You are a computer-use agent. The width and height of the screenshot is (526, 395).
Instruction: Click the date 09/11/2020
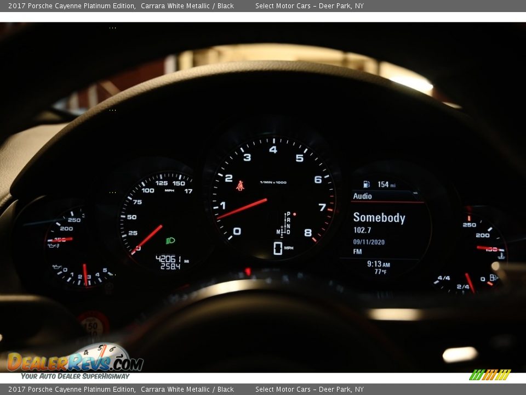(369, 242)
